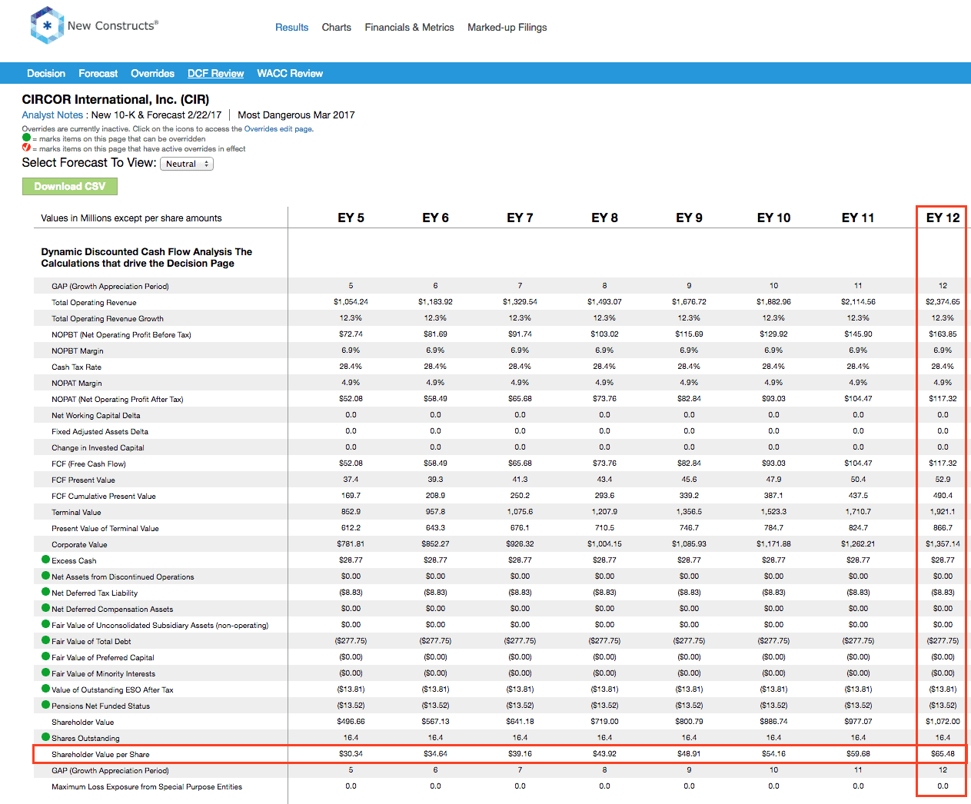Screen dimensions: 971x804
Task: Click the Terminal Value row label
Action: (76, 512)
